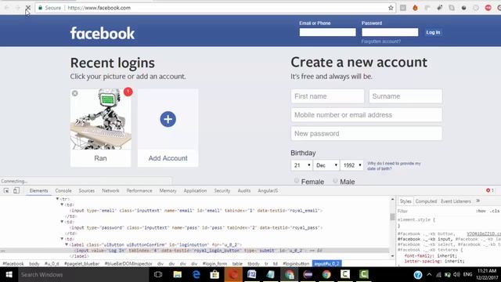The height and width of the screenshot is (282, 501).
Task: Click the Search Windows taskbar box
Action: (x=84, y=275)
